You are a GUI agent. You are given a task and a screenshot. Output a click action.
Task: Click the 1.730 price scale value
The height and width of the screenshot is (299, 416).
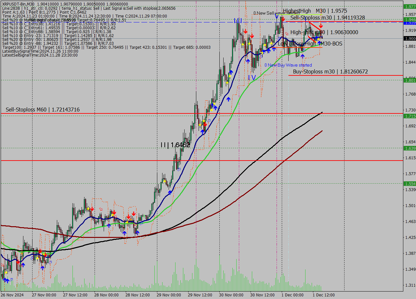pyautogui.click(x=410, y=110)
